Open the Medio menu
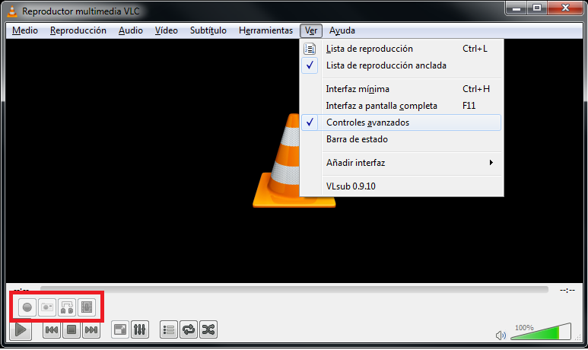 (x=25, y=30)
